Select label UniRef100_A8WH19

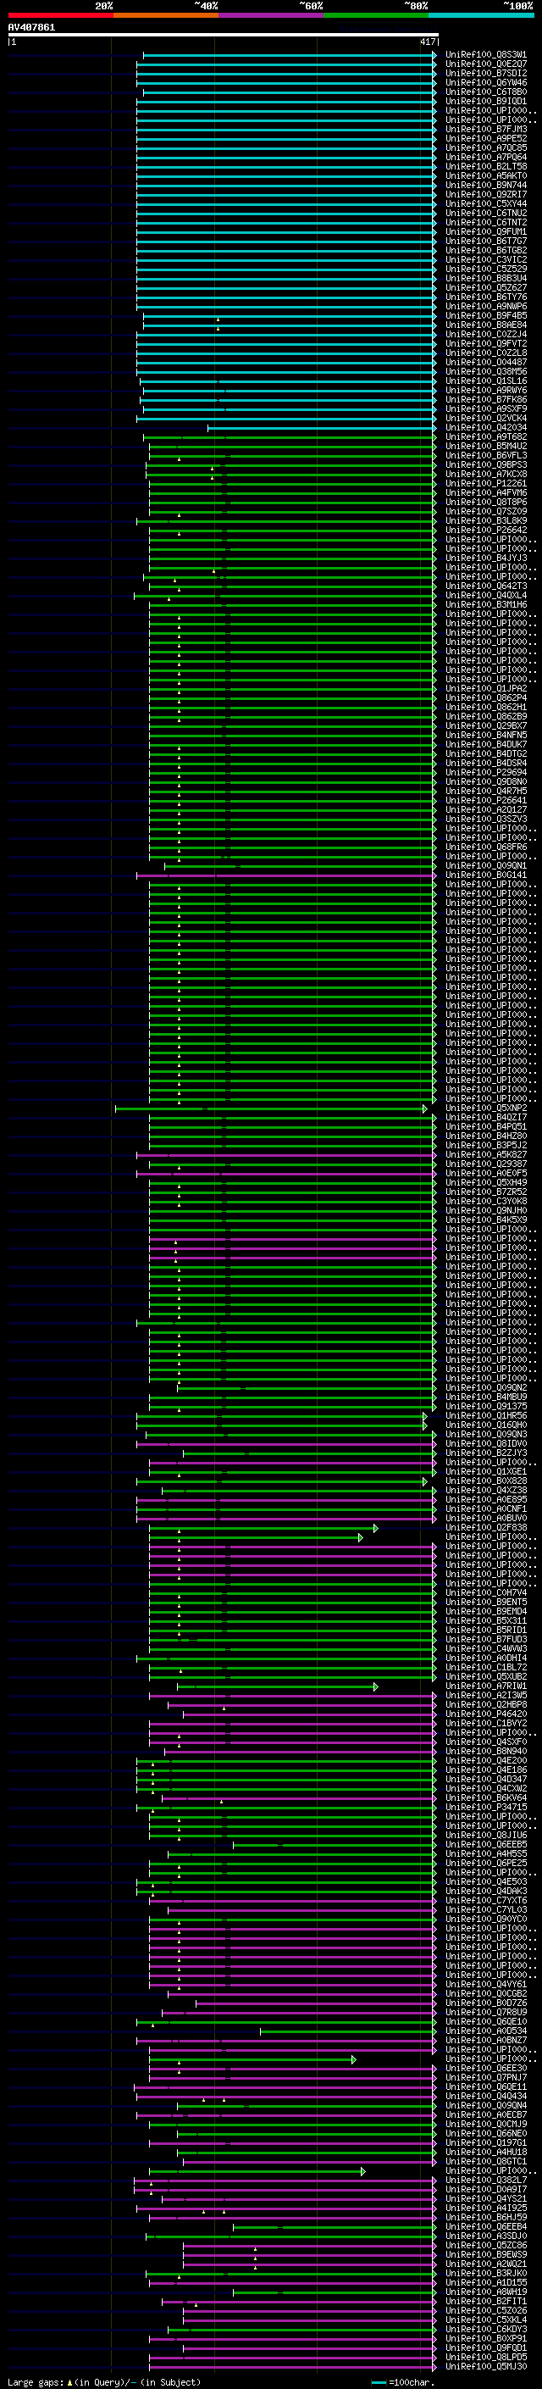(486, 2292)
